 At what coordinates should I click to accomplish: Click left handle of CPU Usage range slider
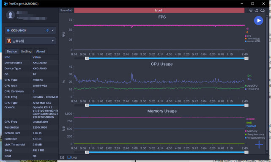tap(87, 105)
